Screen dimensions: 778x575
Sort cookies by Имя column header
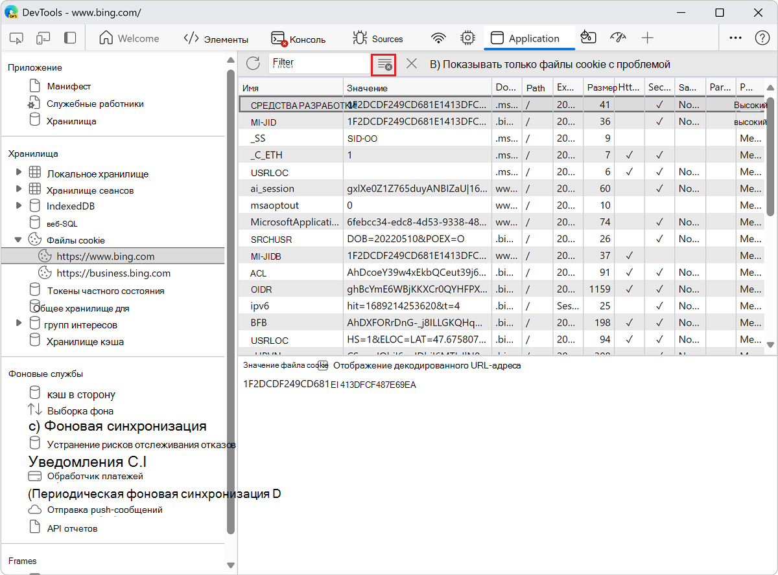[x=291, y=87]
